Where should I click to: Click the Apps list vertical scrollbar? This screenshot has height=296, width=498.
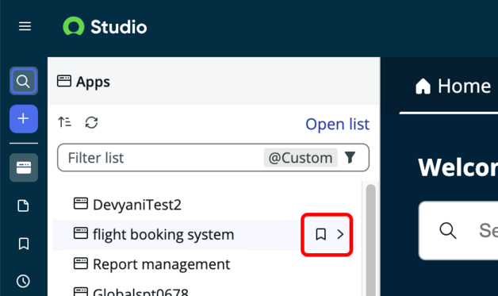tap(370, 240)
